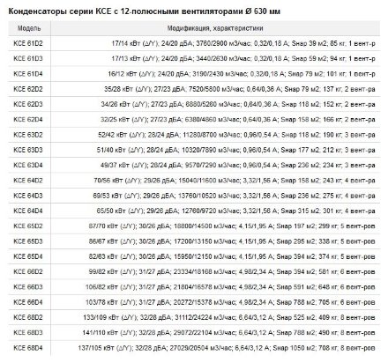The image size is (388, 363).
Task: Click the specs starting '103/78 кВт'
Action: (x=230, y=302)
